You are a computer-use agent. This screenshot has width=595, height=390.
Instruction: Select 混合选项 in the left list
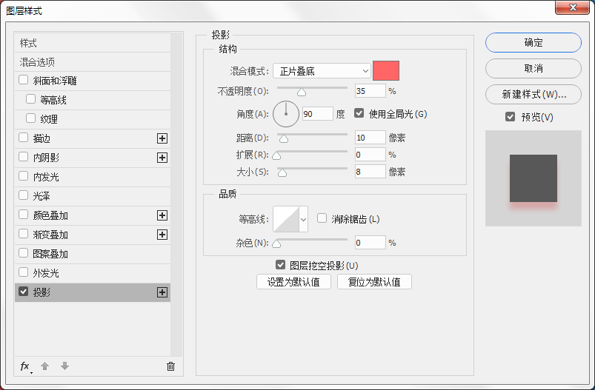click(x=93, y=61)
